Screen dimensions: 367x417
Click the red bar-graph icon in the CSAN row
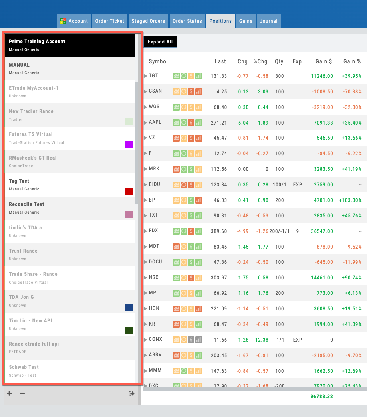point(198,91)
